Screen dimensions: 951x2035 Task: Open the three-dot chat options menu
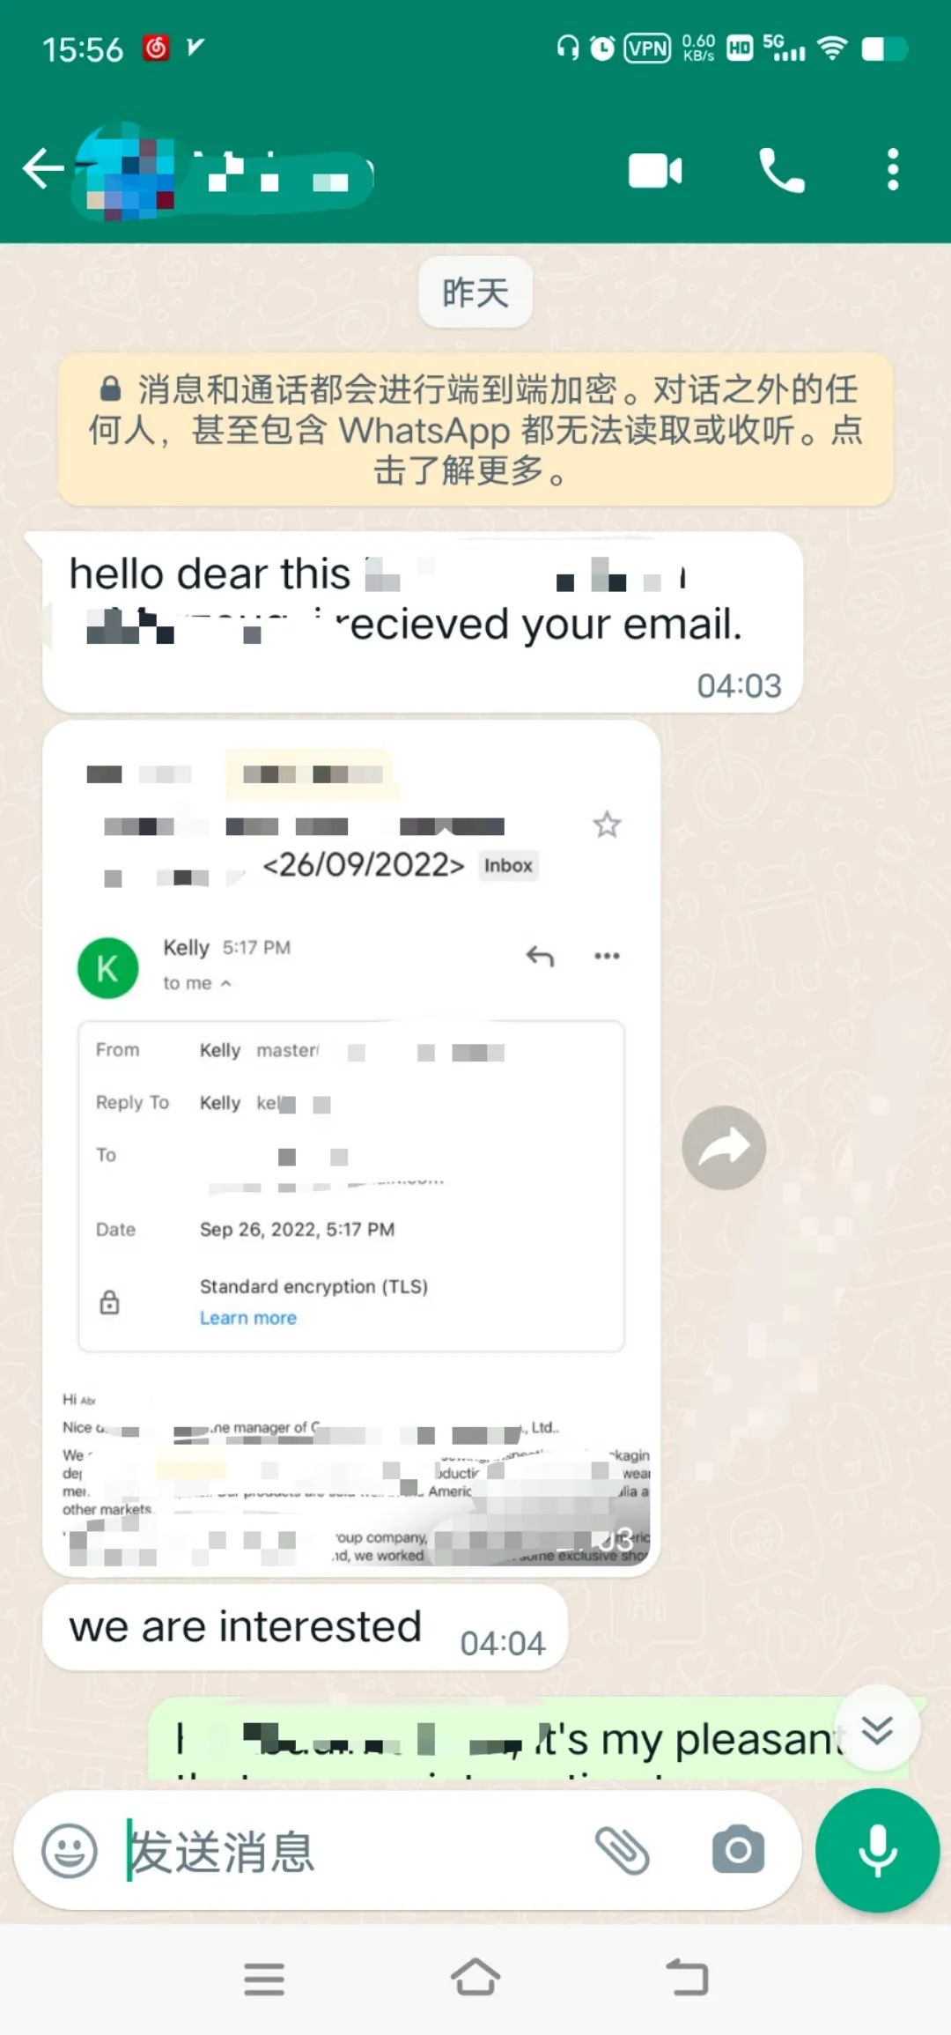[x=893, y=170]
